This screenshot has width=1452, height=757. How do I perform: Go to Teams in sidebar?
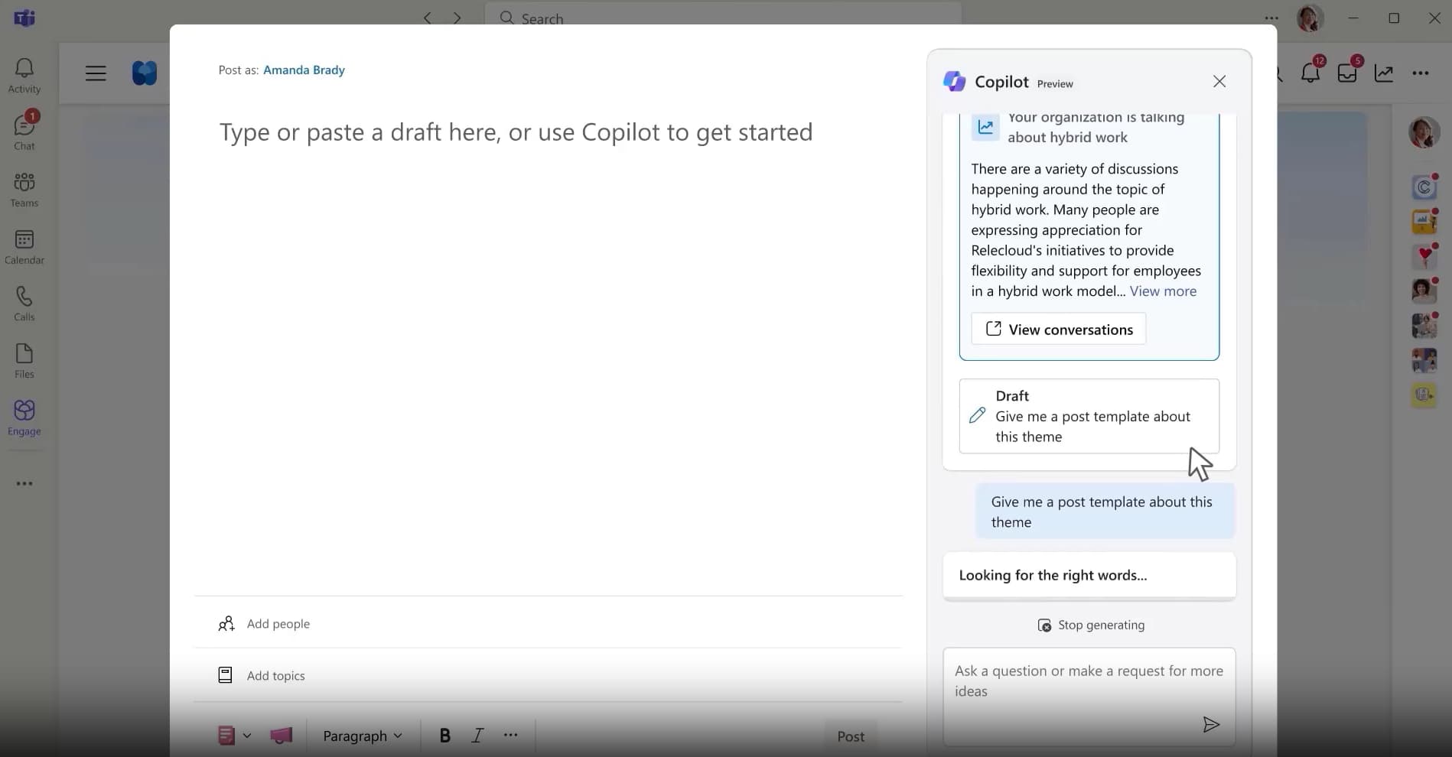click(24, 190)
